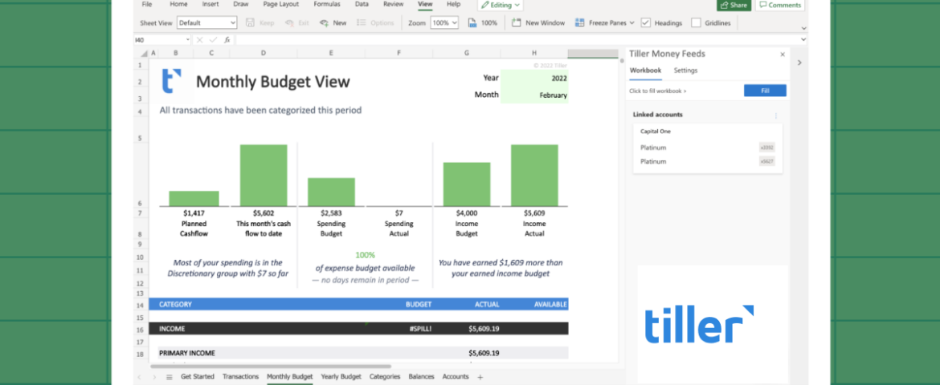
Task: Switch to the Get Started sheet
Action: click(x=197, y=377)
